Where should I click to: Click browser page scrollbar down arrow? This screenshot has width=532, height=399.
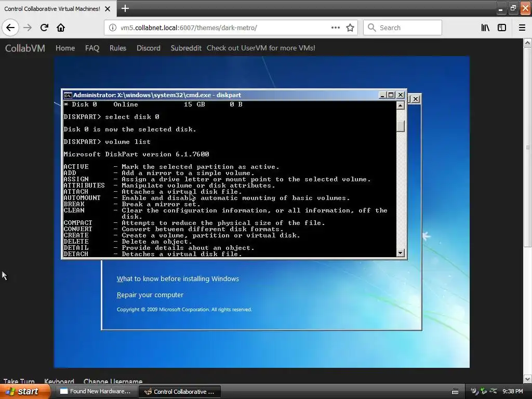(x=528, y=379)
